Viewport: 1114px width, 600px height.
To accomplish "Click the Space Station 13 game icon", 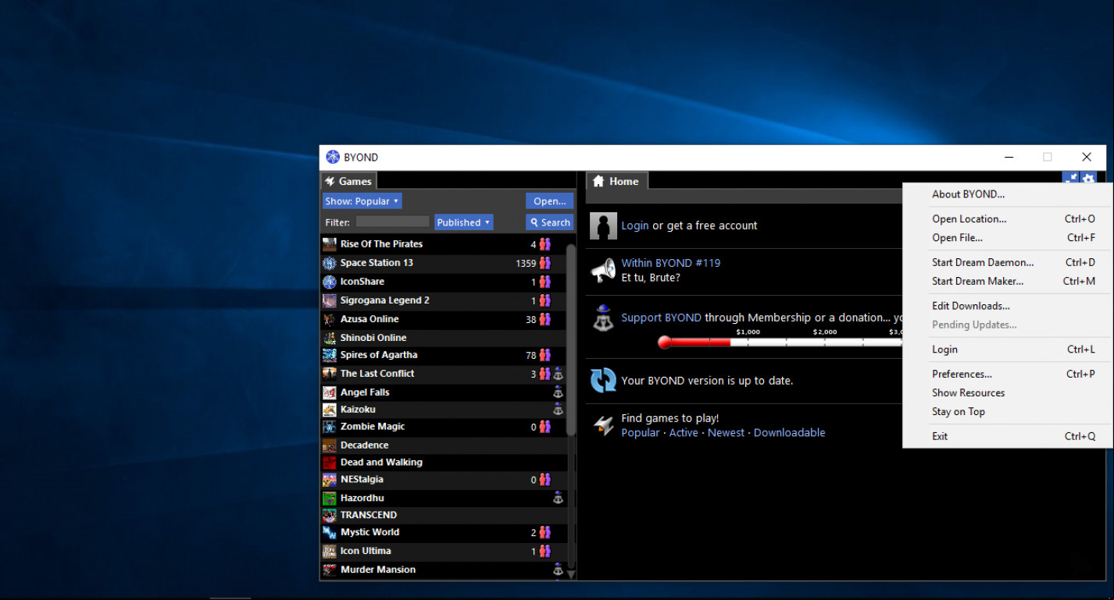I will click(330, 263).
